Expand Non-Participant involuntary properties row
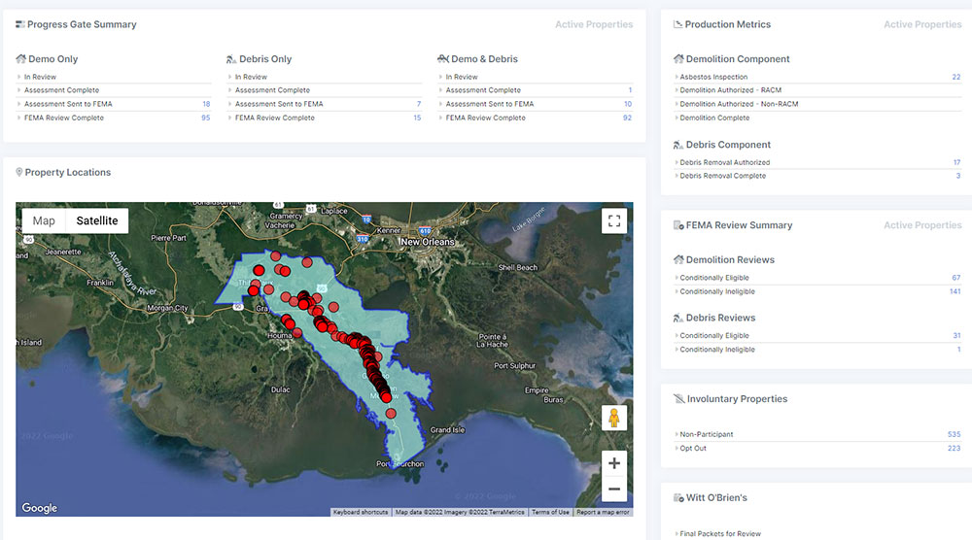 point(707,434)
